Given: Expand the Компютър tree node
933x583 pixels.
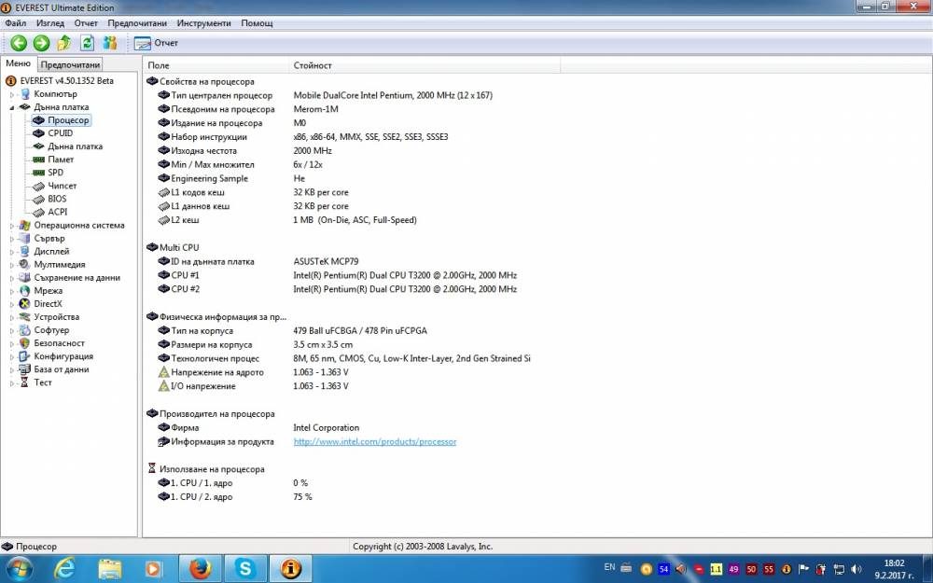Looking at the screenshot, I should [x=11, y=94].
